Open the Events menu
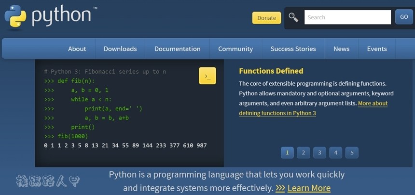The height and width of the screenshot is (195, 415). [x=377, y=49]
